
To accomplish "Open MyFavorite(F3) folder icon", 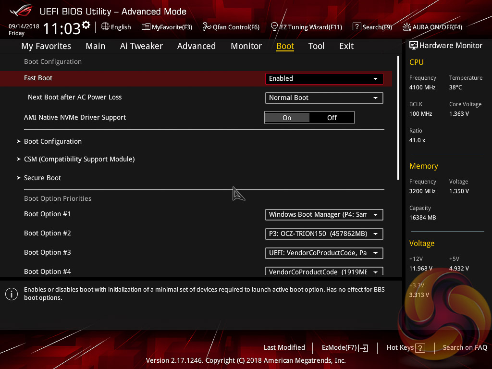I will pos(146,27).
